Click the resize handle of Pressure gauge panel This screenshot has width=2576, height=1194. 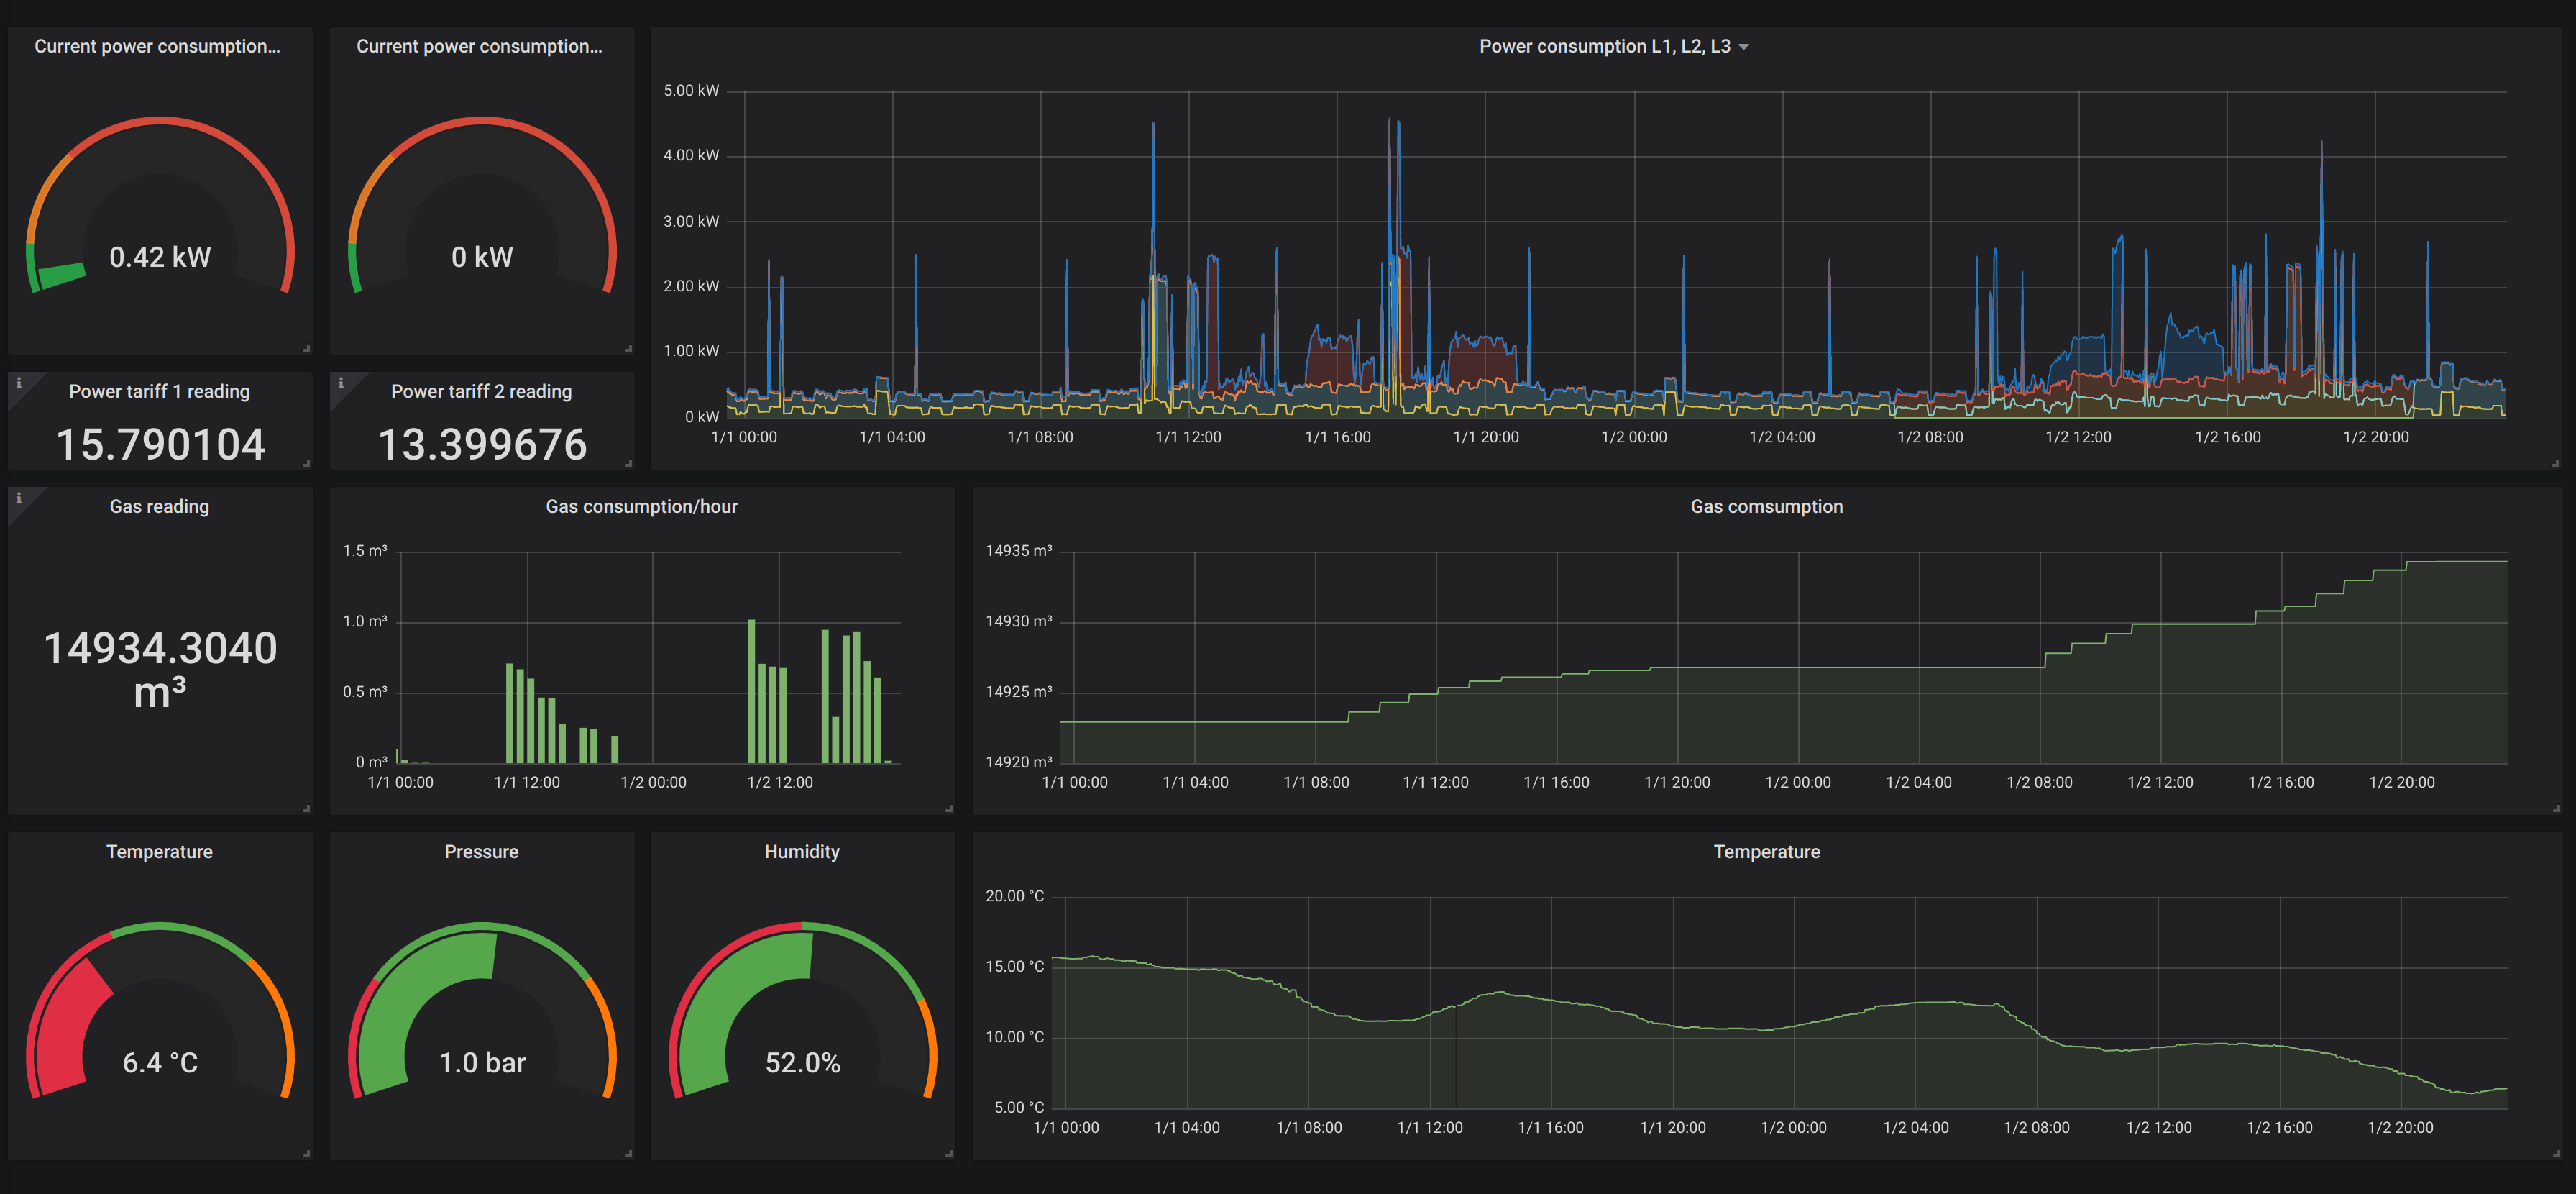tap(628, 1154)
